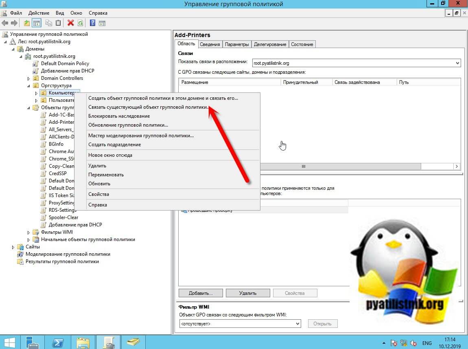
Task: Click the Up One Level folder toolbar icon
Action: pos(27,23)
